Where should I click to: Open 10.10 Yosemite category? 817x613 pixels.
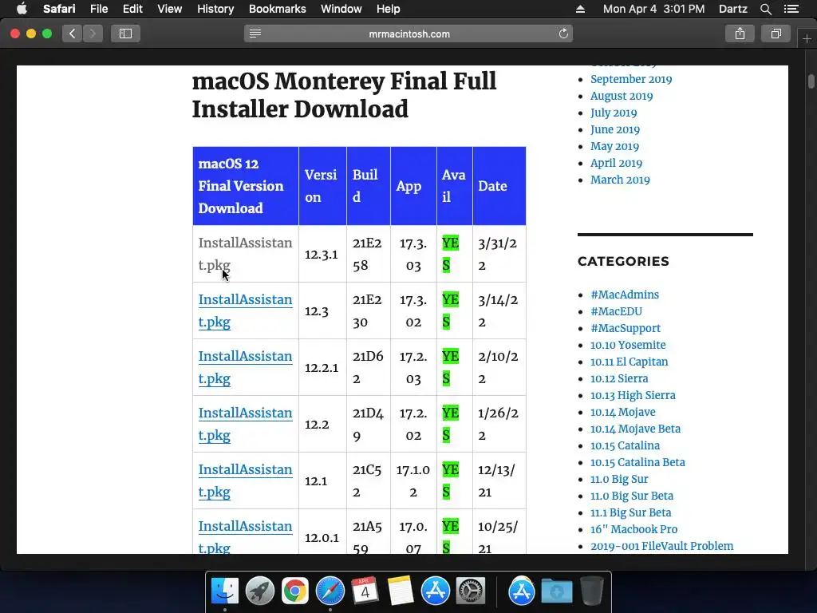pos(628,345)
